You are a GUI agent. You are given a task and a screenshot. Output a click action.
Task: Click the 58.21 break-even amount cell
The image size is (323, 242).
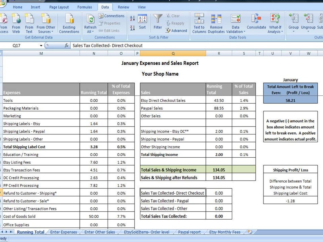(x=291, y=100)
